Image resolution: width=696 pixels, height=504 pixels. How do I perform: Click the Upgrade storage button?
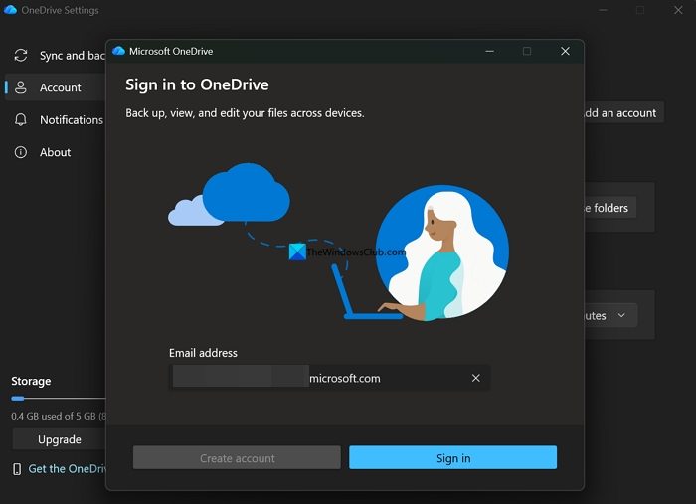pyautogui.click(x=59, y=439)
